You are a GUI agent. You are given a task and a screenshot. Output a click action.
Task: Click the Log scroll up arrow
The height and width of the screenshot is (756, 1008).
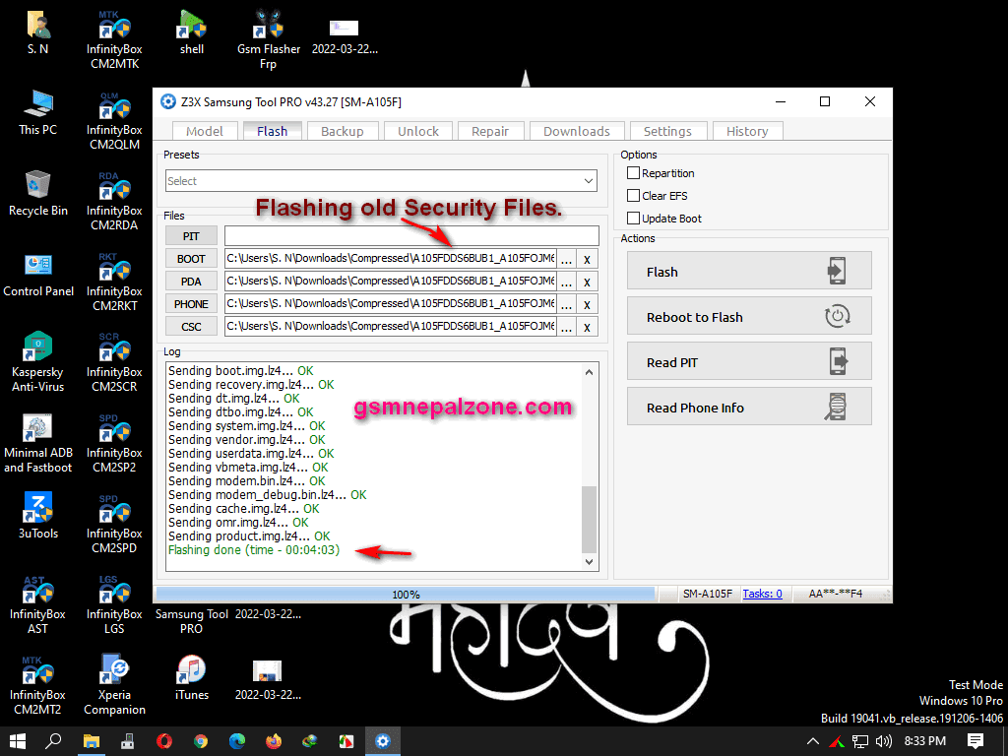pos(589,371)
